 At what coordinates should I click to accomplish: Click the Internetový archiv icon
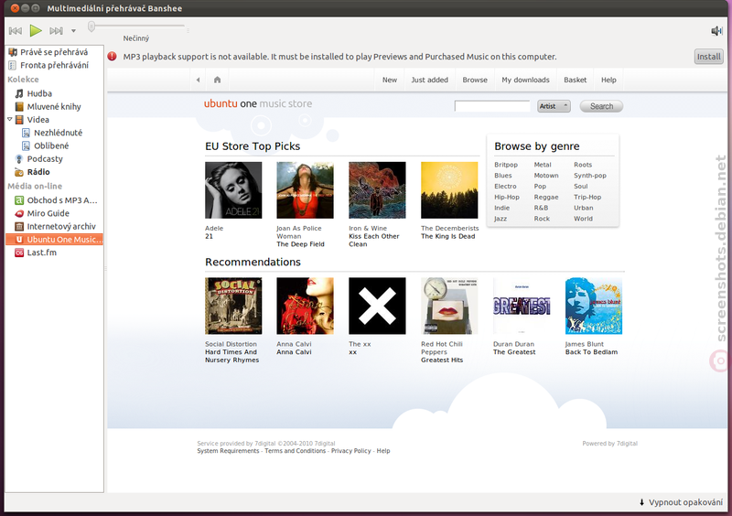[x=19, y=227]
